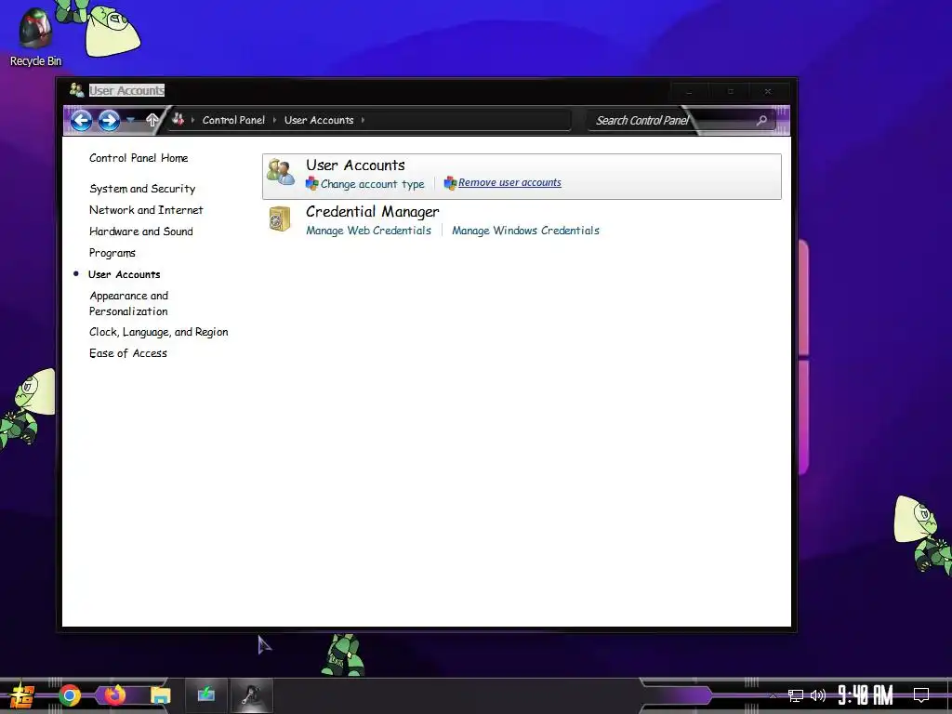The width and height of the screenshot is (952, 714).
Task: Click the Credential Manager safe icon
Action: point(280,218)
